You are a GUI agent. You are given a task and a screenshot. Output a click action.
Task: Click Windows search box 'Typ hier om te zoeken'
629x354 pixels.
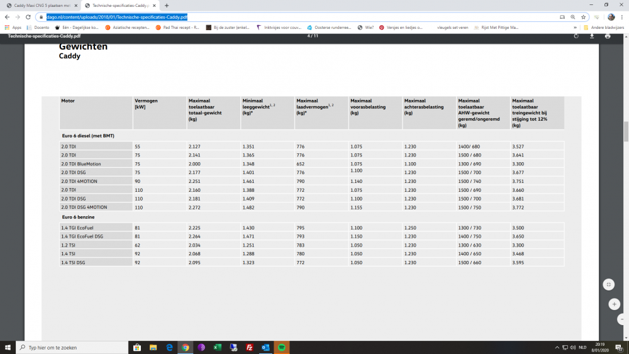tap(72, 347)
